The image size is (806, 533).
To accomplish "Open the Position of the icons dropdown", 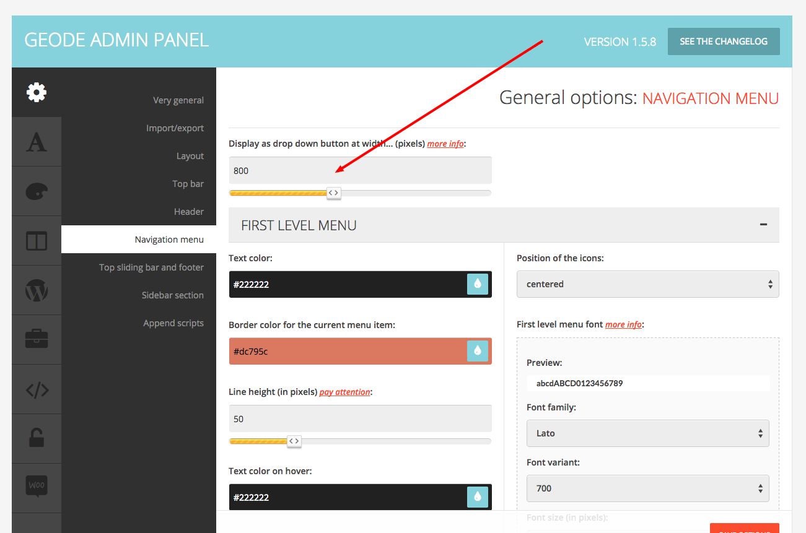I will 648,284.
